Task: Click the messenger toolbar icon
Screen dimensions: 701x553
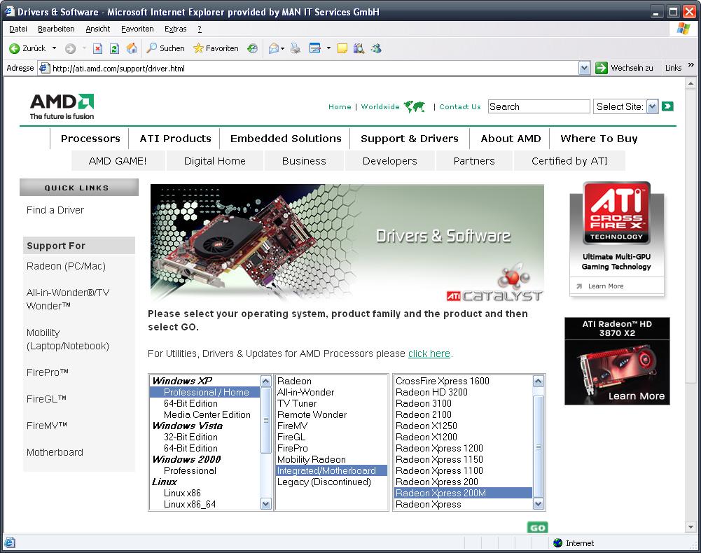Action: click(x=377, y=48)
